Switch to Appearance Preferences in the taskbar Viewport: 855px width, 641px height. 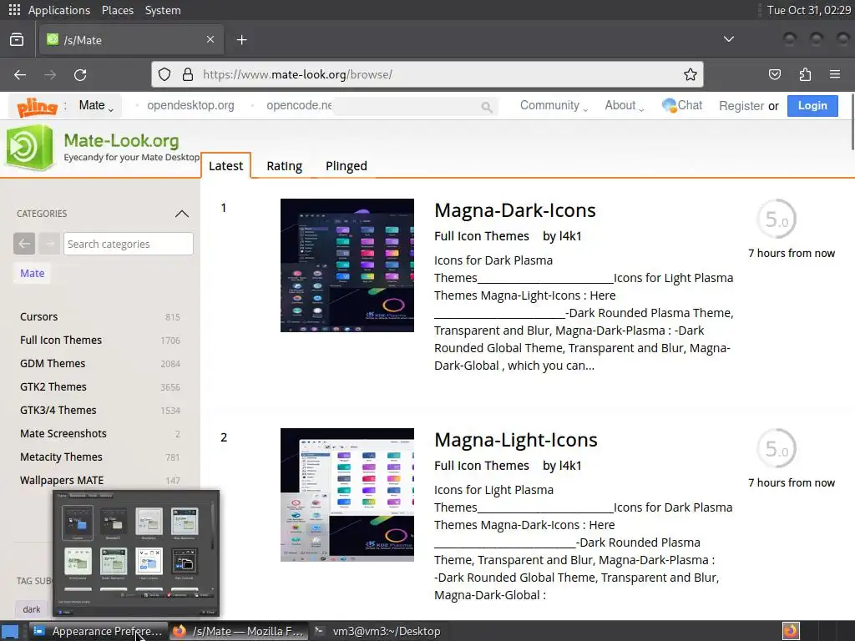tap(97, 631)
